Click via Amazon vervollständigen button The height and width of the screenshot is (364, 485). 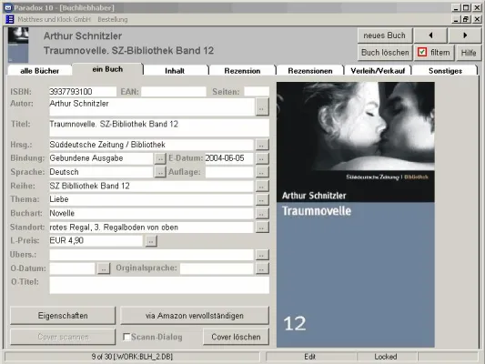point(194,316)
